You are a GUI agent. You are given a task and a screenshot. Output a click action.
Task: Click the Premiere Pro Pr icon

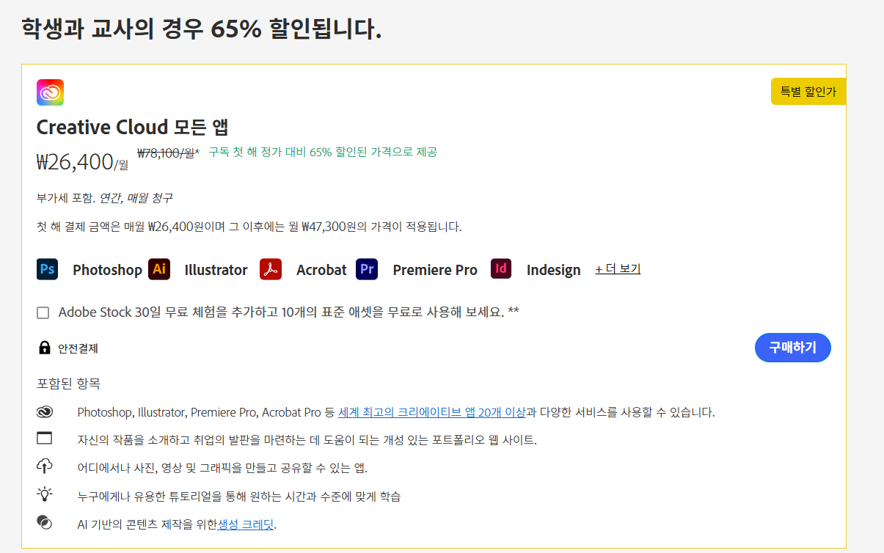pyautogui.click(x=367, y=269)
